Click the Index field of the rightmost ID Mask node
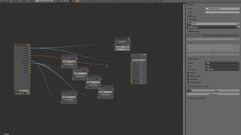Image resolution: width=241 pixels, height=135 pixels. click(x=105, y=92)
